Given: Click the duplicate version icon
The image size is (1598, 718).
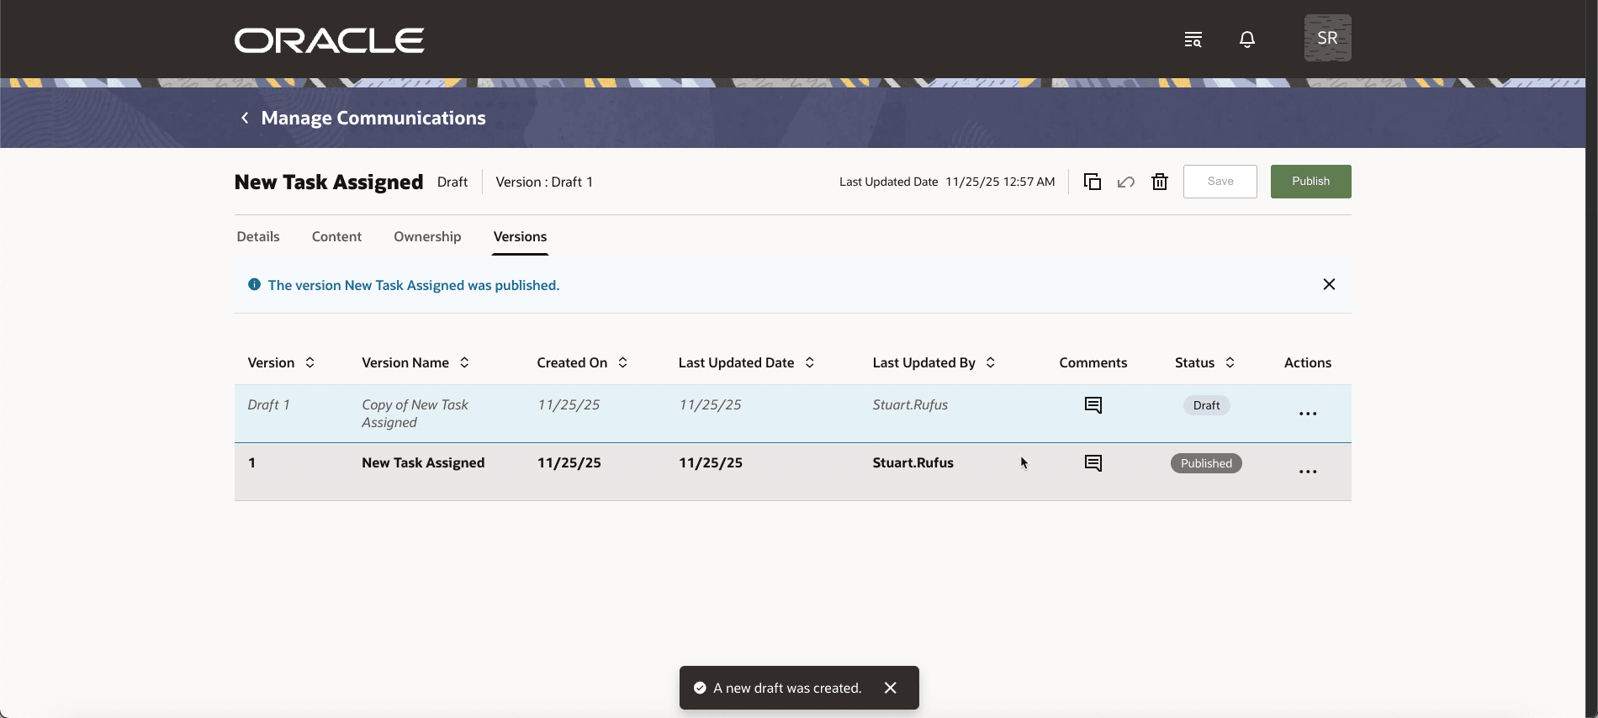Looking at the screenshot, I should pyautogui.click(x=1092, y=182).
